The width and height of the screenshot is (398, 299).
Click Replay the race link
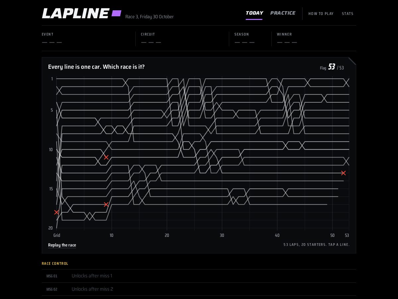pos(62,245)
